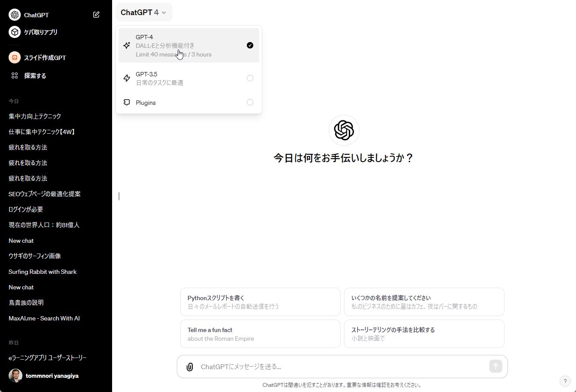Click the paperclip attach file icon

[x=189, y=367]
